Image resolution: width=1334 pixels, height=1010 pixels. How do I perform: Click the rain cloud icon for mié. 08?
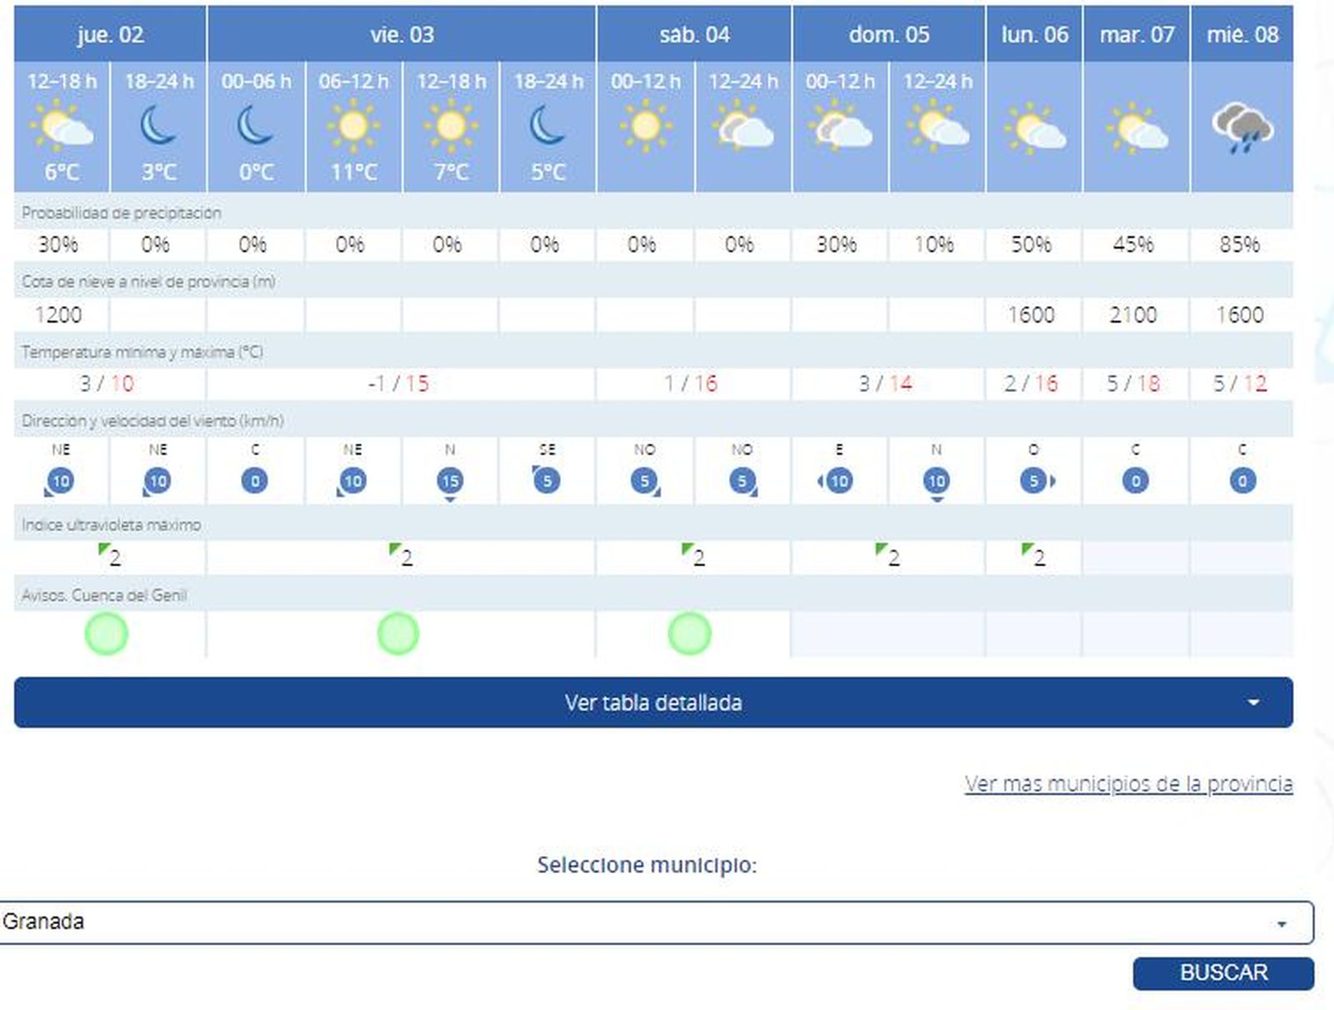(1242, 128)
